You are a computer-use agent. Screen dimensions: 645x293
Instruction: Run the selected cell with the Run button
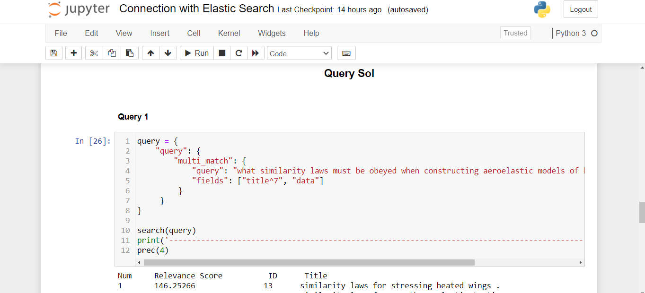(196, 53)
